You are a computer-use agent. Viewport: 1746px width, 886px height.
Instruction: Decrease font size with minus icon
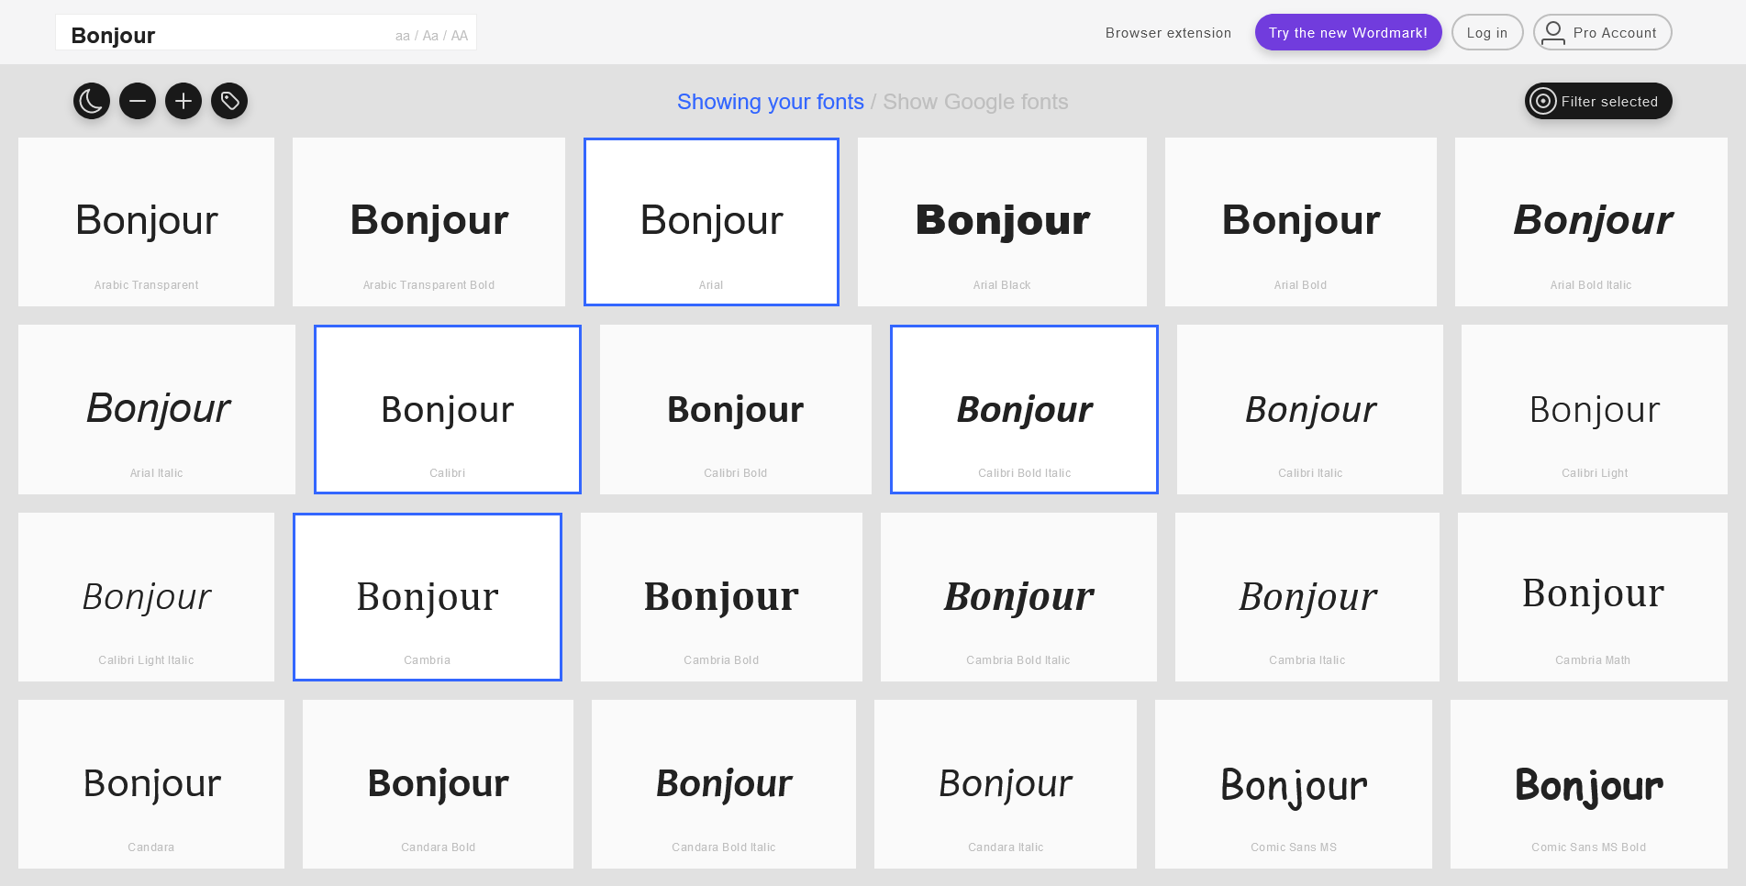pos(138,101)
